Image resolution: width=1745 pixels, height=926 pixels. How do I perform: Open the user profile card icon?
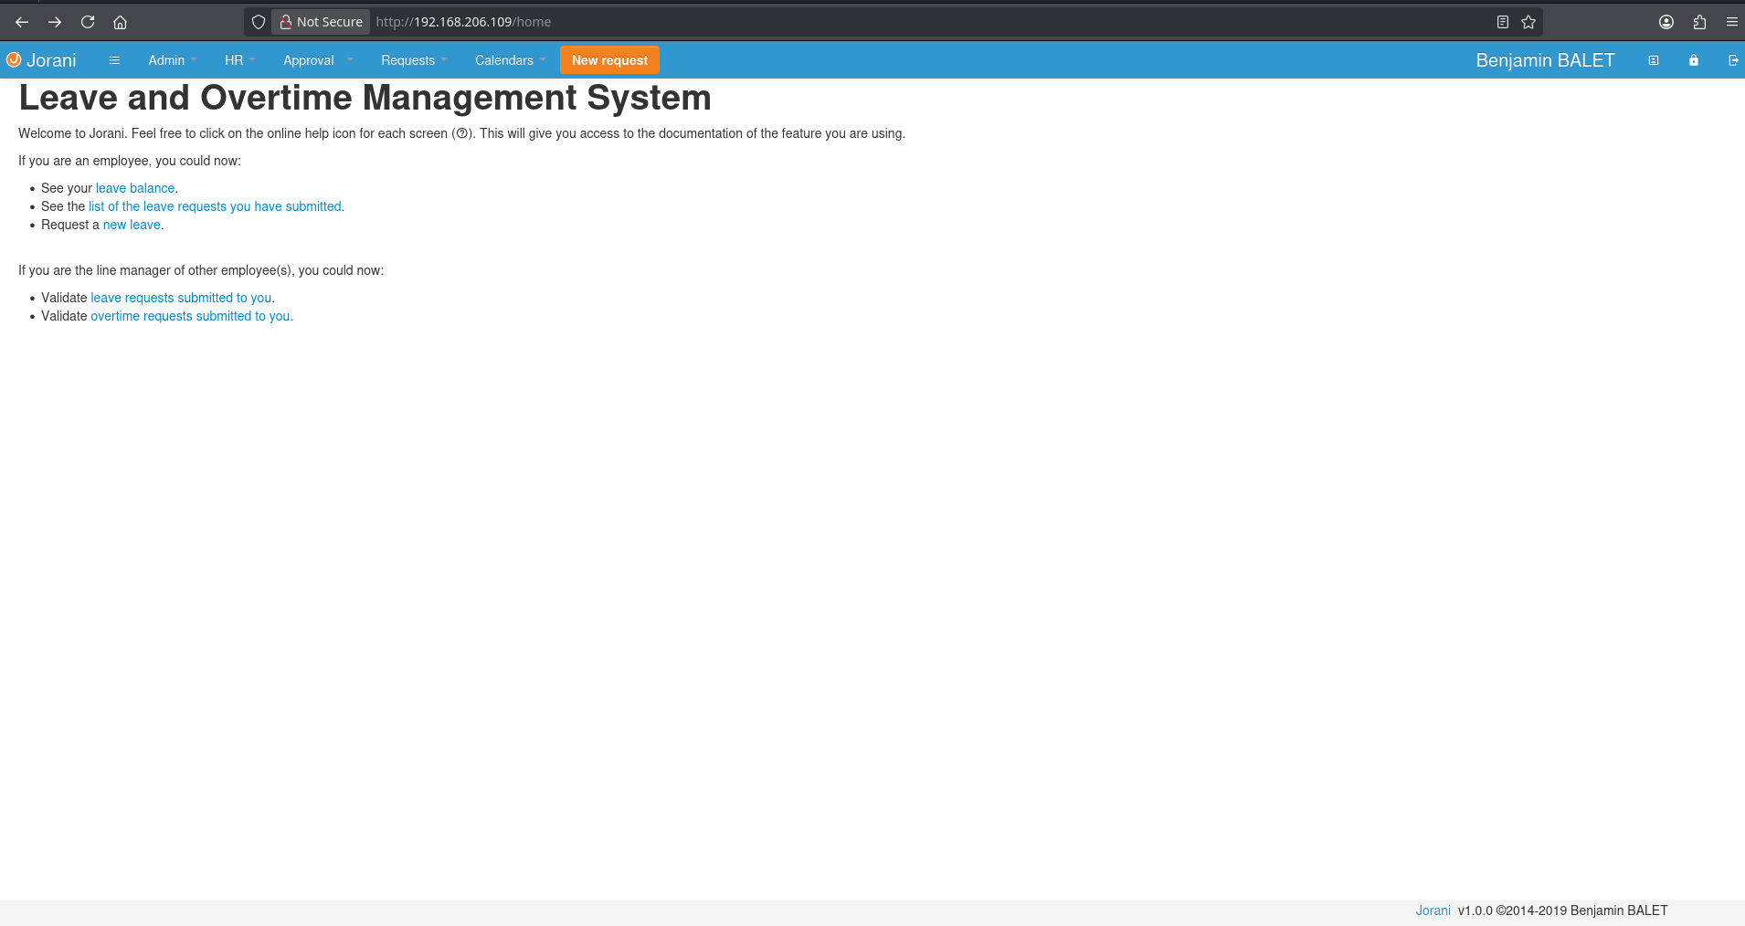click(x=1654, y=60)
